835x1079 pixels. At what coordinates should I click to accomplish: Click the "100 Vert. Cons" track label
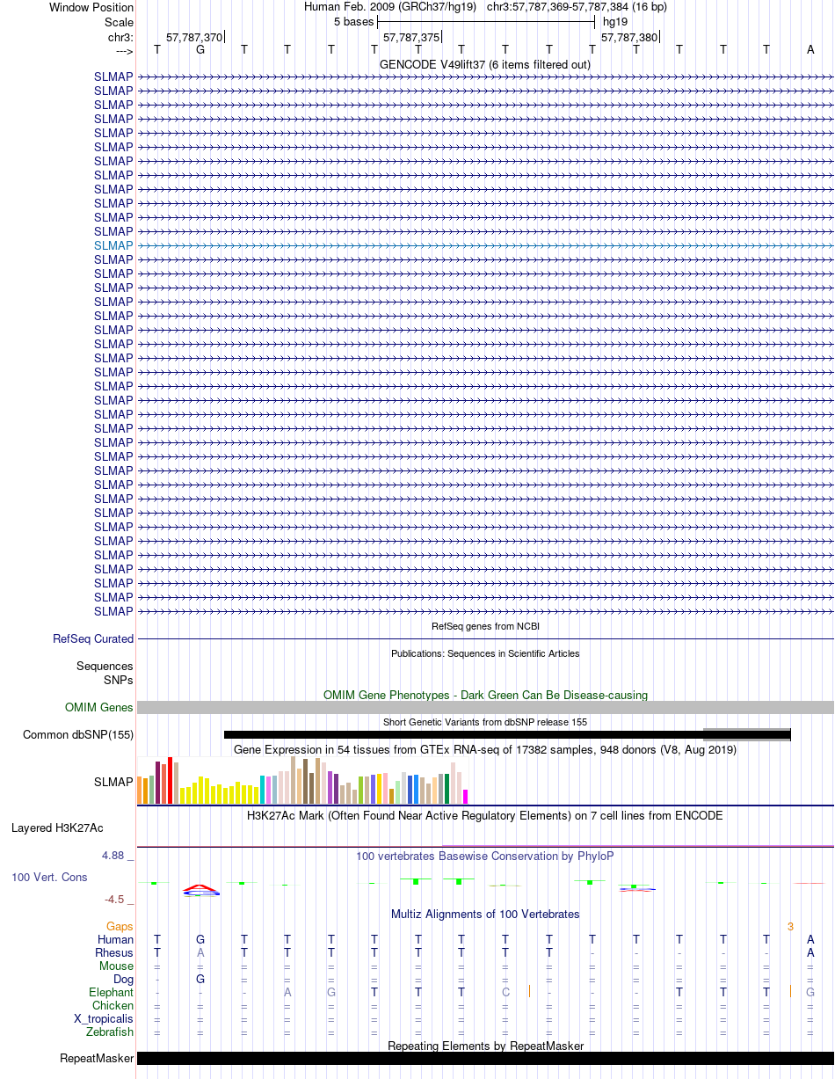coord(49,877)
